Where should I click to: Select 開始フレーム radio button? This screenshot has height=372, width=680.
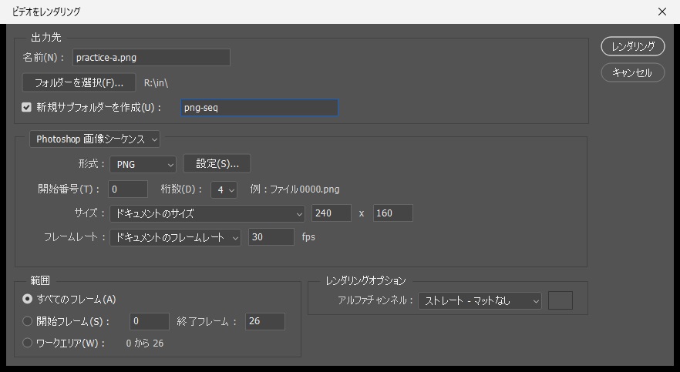tap(27, 321)
